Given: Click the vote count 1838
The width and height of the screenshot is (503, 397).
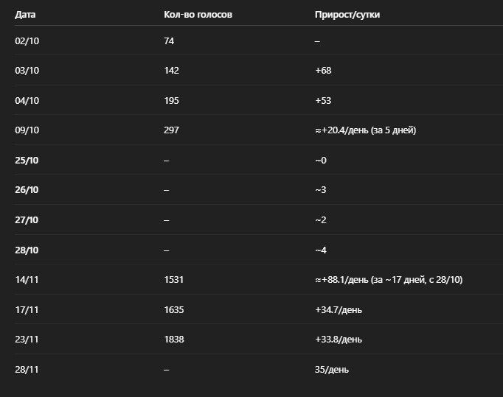Looking at the screenshot, I should click(174, 340).
